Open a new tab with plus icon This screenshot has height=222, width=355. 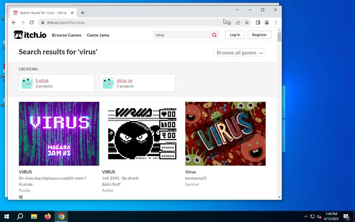point(83,13)
